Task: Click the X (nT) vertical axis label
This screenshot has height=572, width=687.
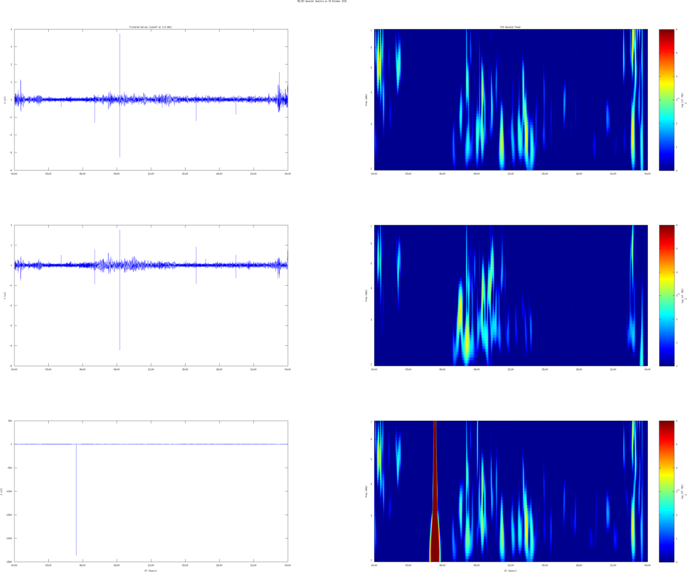Action: point(5,99)
